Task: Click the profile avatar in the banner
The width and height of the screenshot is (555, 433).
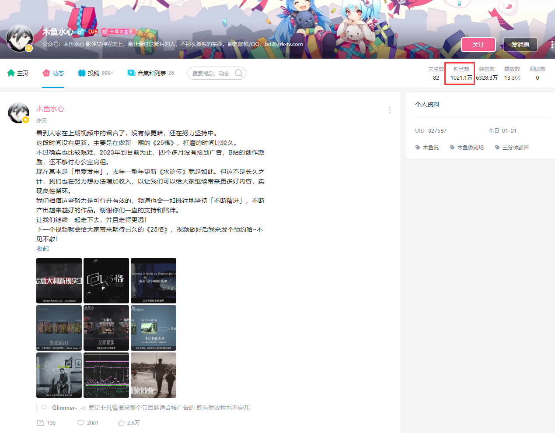Action: (x=20, y=38)
